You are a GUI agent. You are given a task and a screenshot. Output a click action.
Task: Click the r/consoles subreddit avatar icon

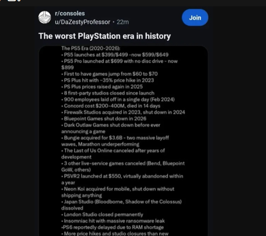(x=45, y=18)
